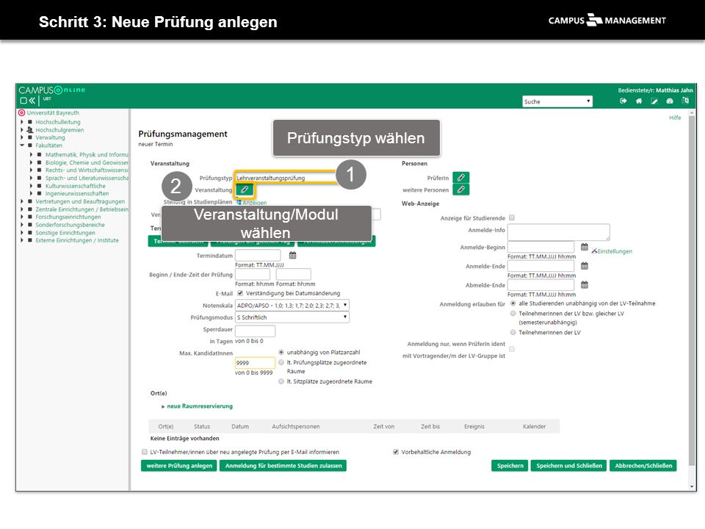
Task: Click the Universität Bayreuth target icon
Action: (x=21, y=113)
